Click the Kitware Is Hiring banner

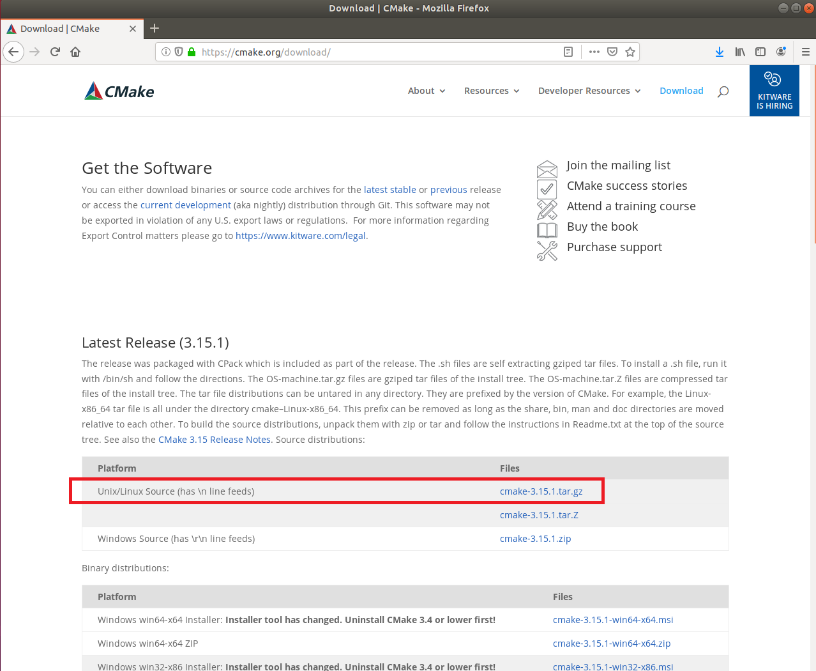point(774,91)
